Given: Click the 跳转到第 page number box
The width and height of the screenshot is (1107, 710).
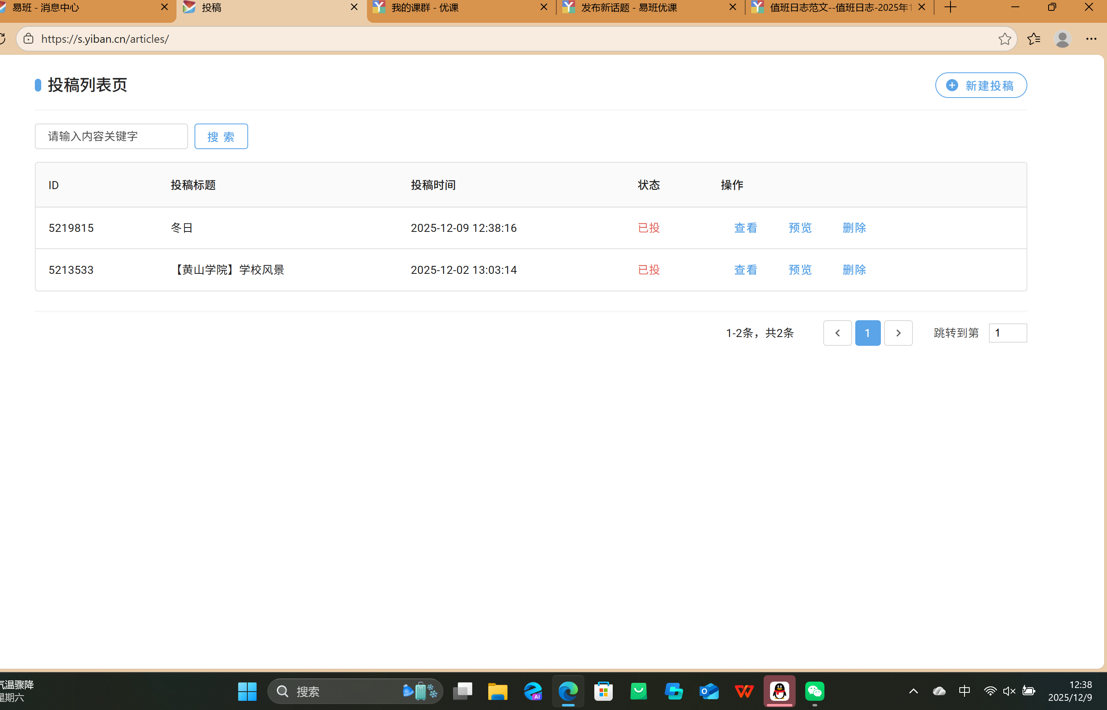Looking at the screenshot, I should point(1007,333).
